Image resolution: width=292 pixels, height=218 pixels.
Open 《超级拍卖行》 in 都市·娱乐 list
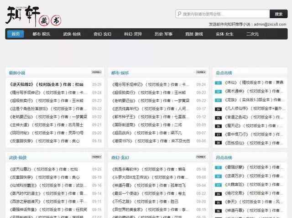[149, 93]
